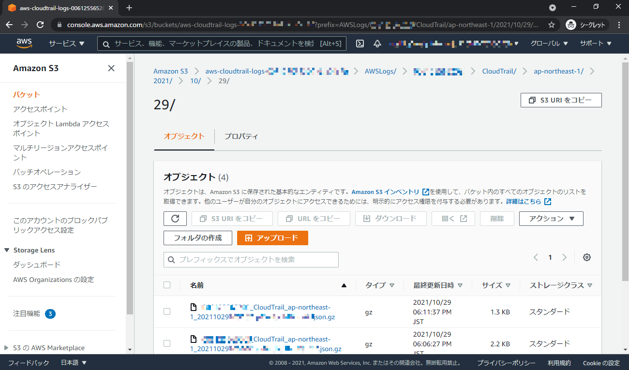Click the browser back arrow

click(x=9, y=25)
